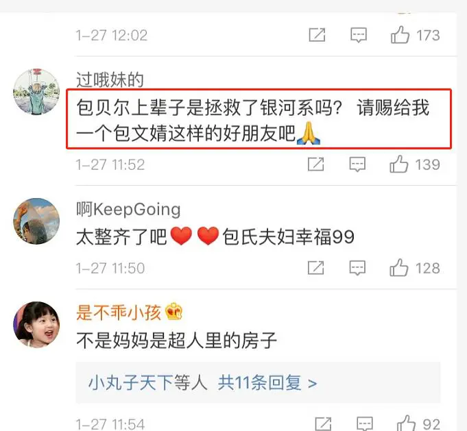Reply to the 11:54 comment
The height and width of the screenshot is (431, 467).
[365, 424]
